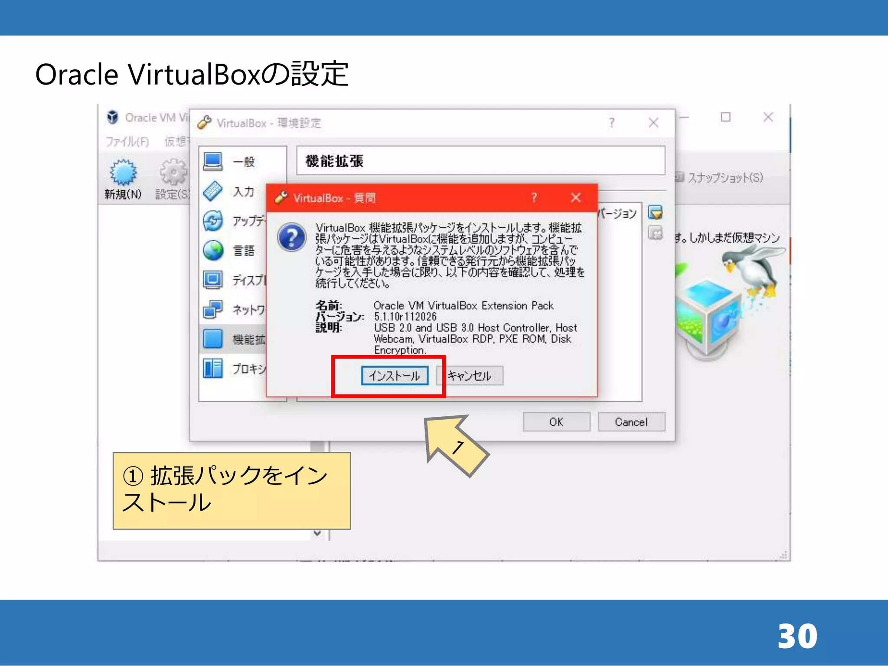Select the 一般 category icon
Screen dimensions: 888x666
pos(213,161)
